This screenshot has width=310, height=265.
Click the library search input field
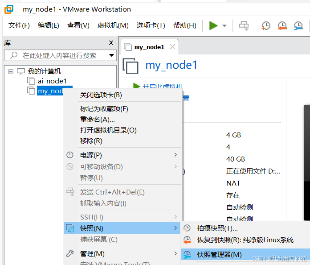click(59, 55)
